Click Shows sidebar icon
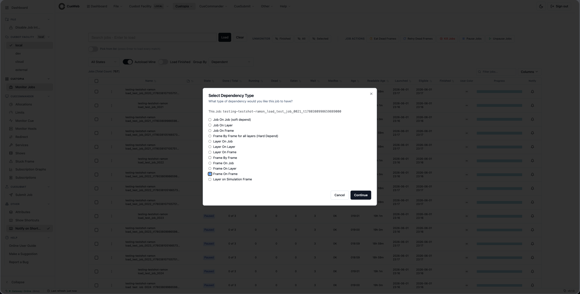Screen dimensions: 580x294 tap(11, 154)
